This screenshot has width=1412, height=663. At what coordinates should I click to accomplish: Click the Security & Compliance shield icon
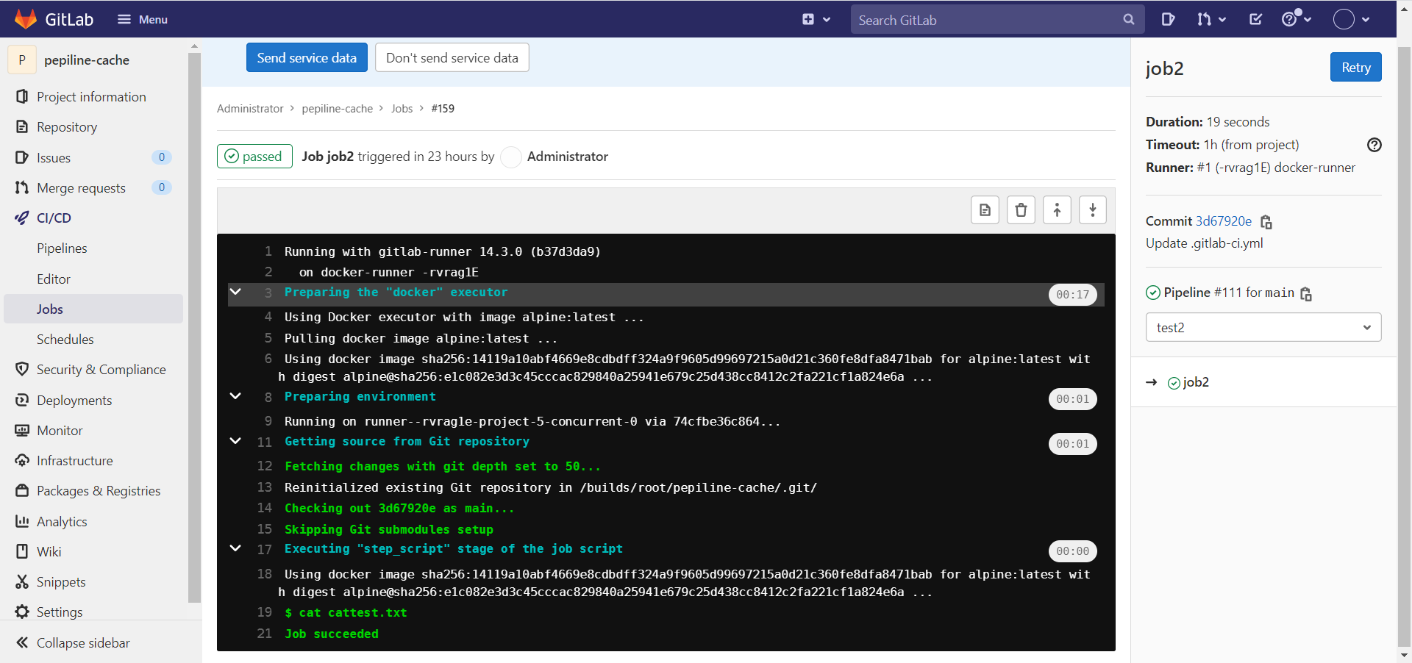pos(22,369)
